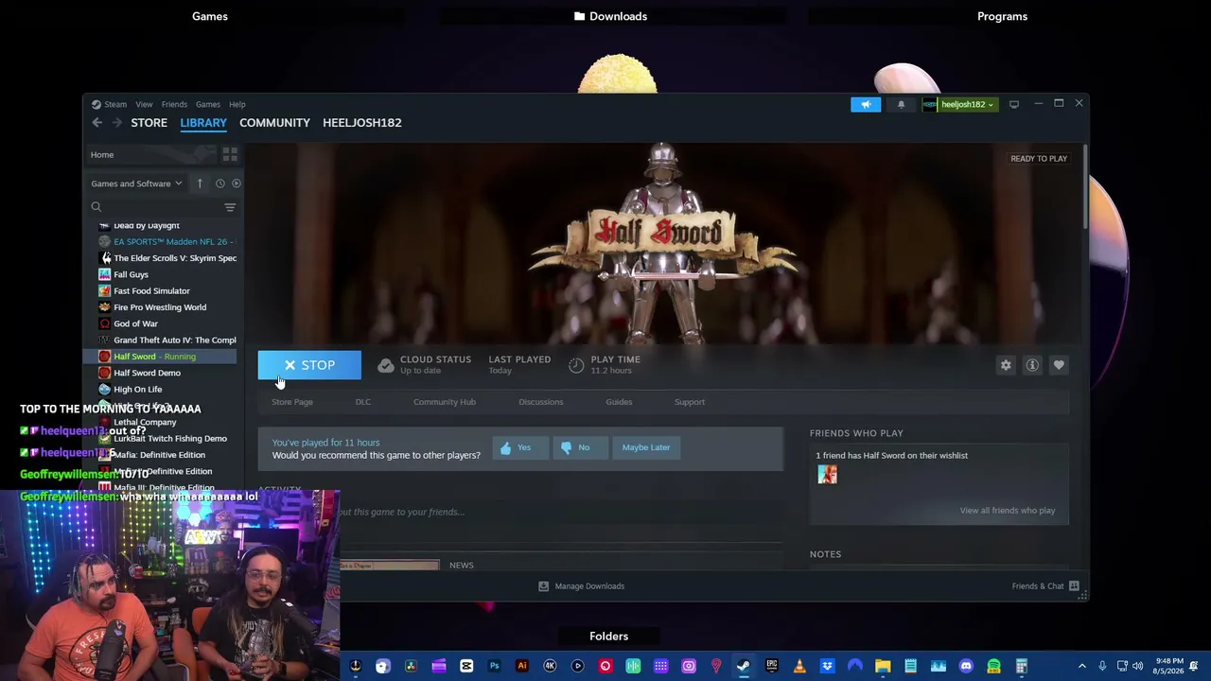The width and height of the screenshot is (1211, 681).
Task: Open the View menu
Action: tap(144, 105)
